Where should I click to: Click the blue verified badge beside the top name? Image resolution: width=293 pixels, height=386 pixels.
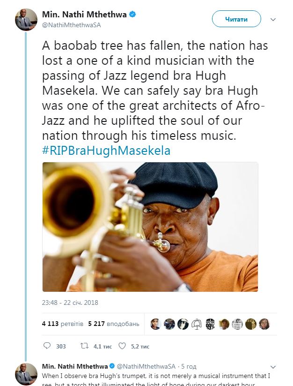click(x=132, y=15)
